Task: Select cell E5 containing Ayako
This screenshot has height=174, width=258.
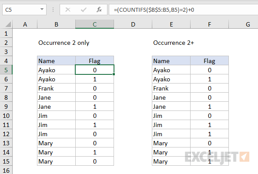Action: pos(171,70)
